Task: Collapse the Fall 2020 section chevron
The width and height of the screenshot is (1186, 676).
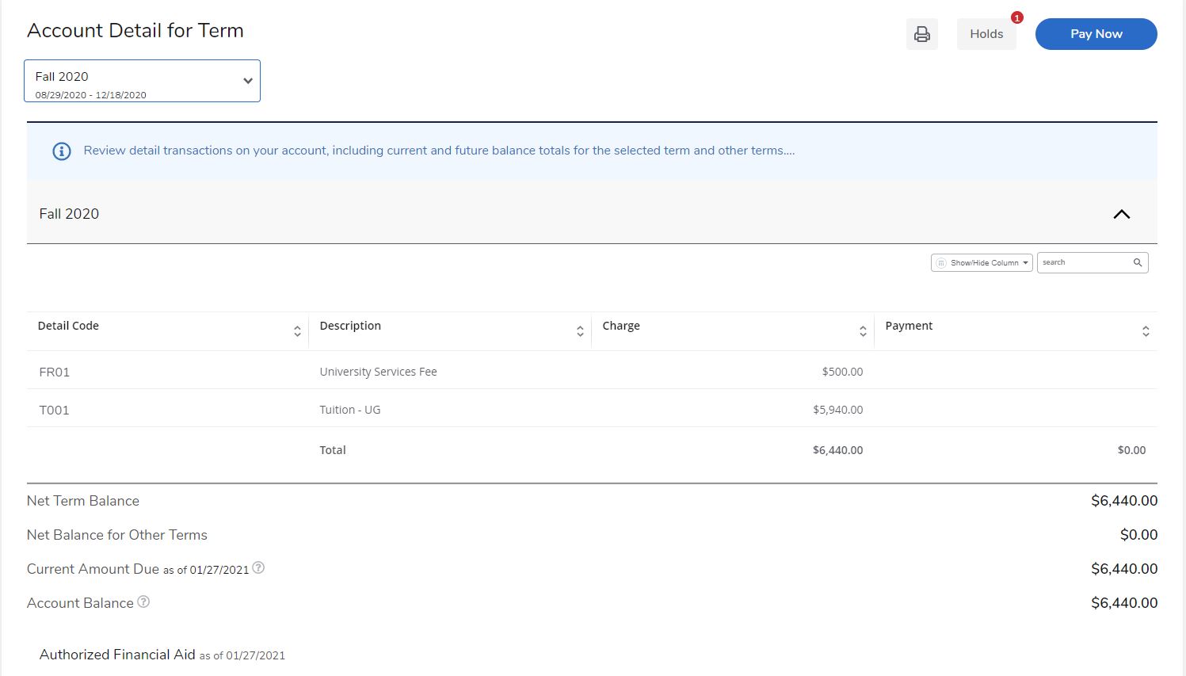Action: [1121, 214]
